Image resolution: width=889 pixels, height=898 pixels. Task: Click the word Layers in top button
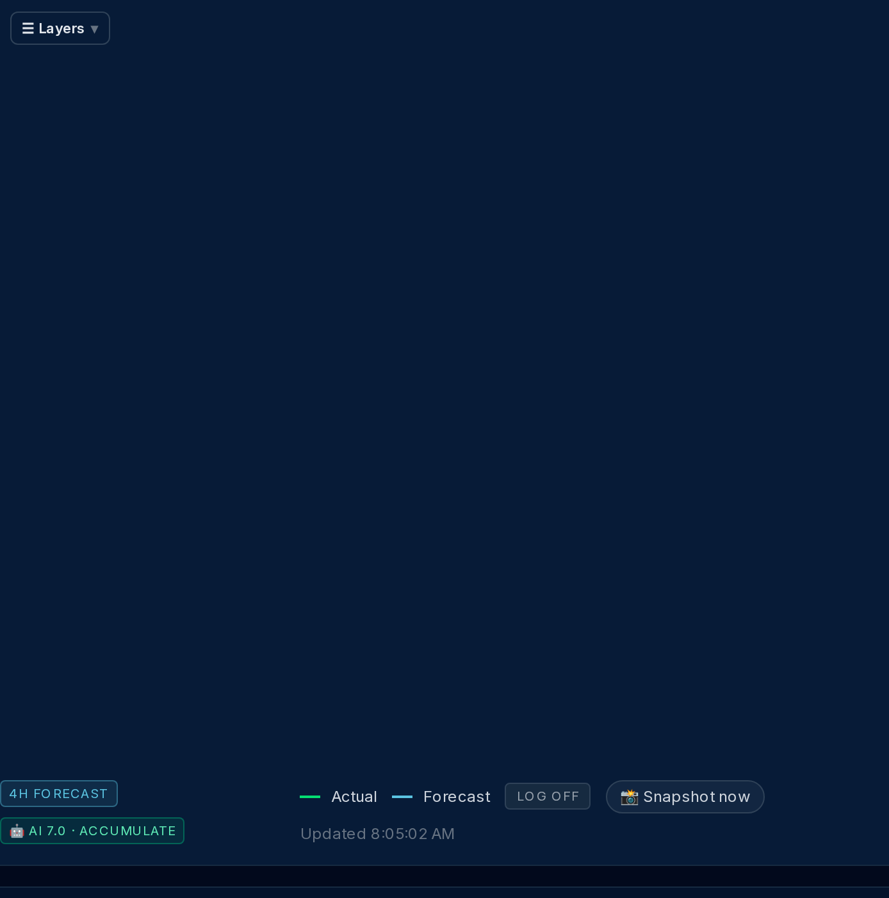[x=61, y=29]
